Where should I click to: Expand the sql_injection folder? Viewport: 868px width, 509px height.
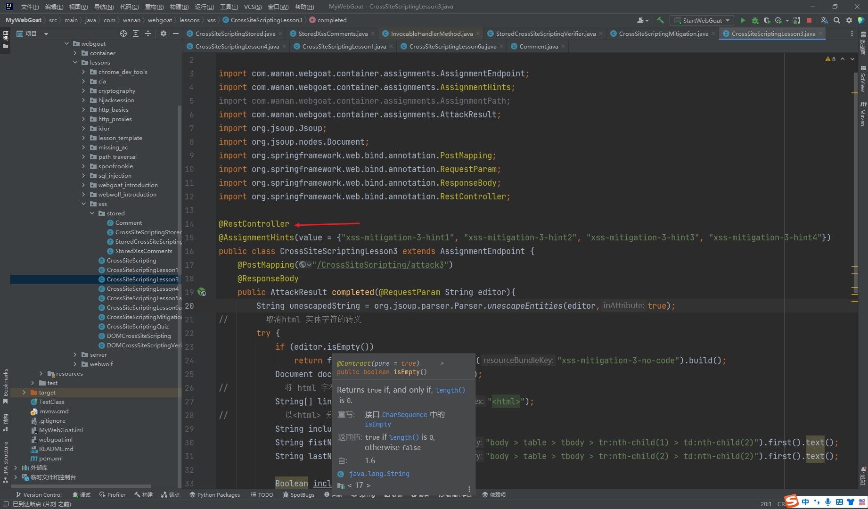point(83,175)
